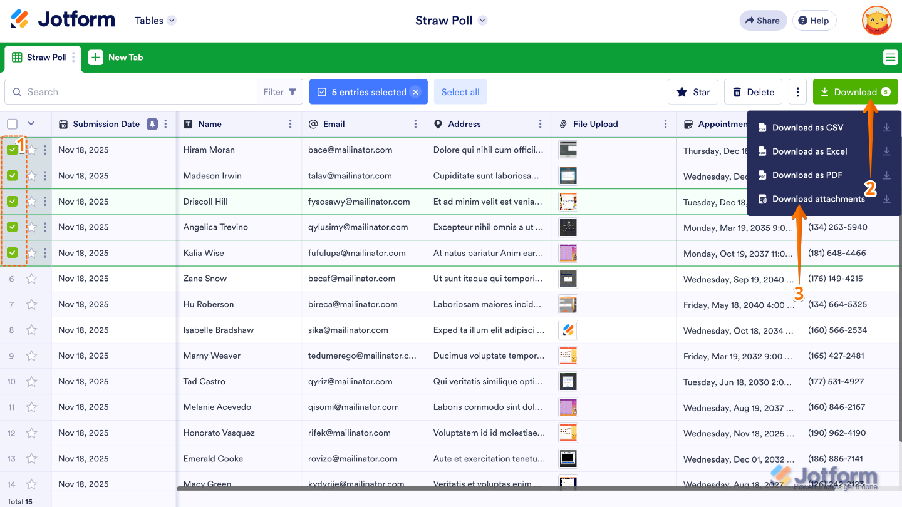
Task: Open the chevron beside the select-all checkbox
Action: coord(31,123)
